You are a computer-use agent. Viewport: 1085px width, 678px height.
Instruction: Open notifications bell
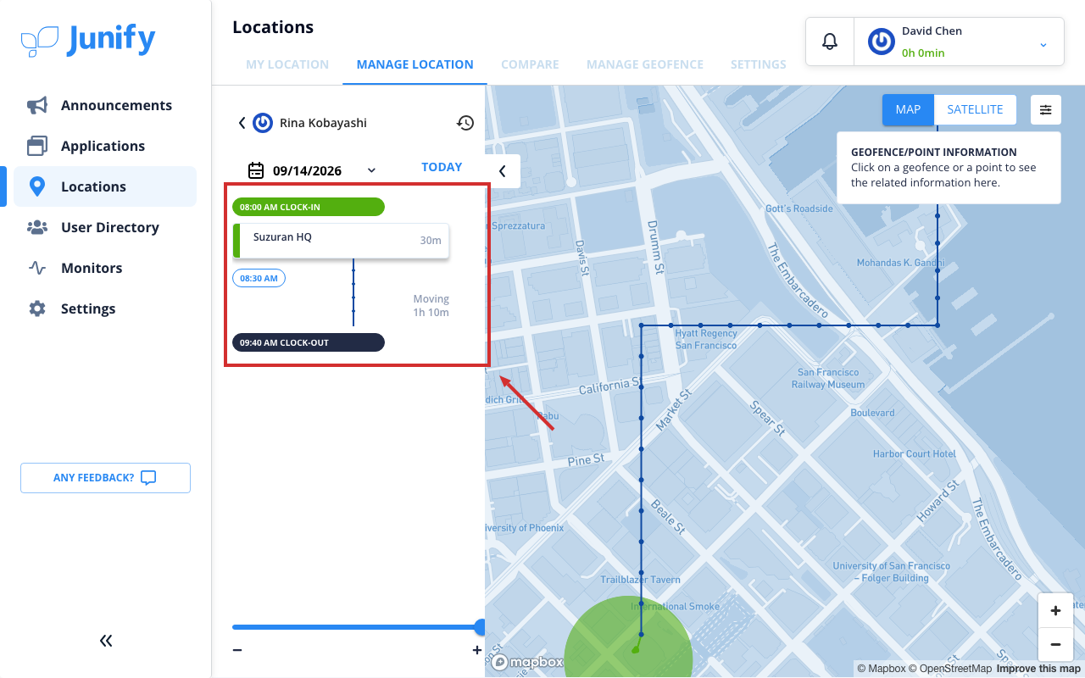(830, 42)
